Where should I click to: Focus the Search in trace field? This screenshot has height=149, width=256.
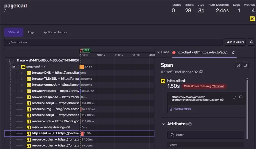click(113, 42)
